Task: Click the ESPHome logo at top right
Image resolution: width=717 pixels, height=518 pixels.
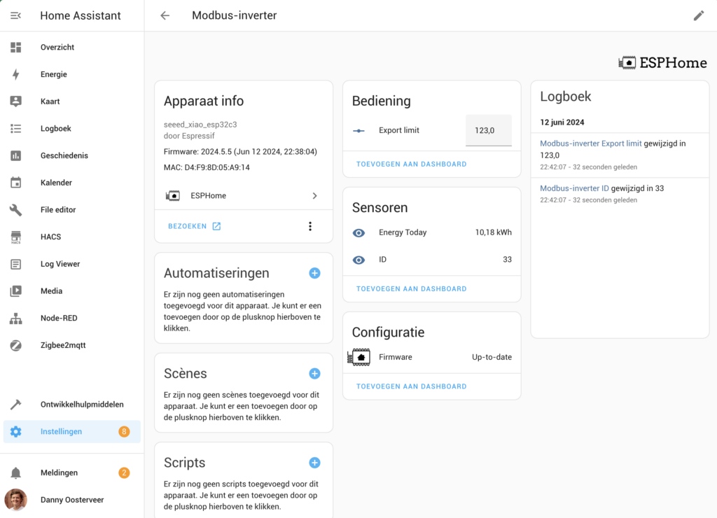Action: [x=662, y=63]
